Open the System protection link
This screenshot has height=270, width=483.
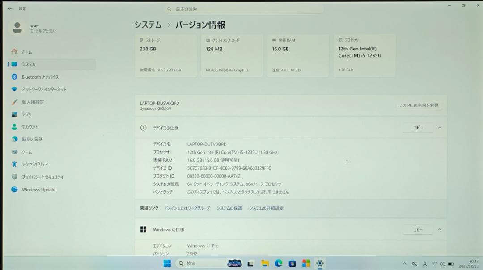click(229, 208)
